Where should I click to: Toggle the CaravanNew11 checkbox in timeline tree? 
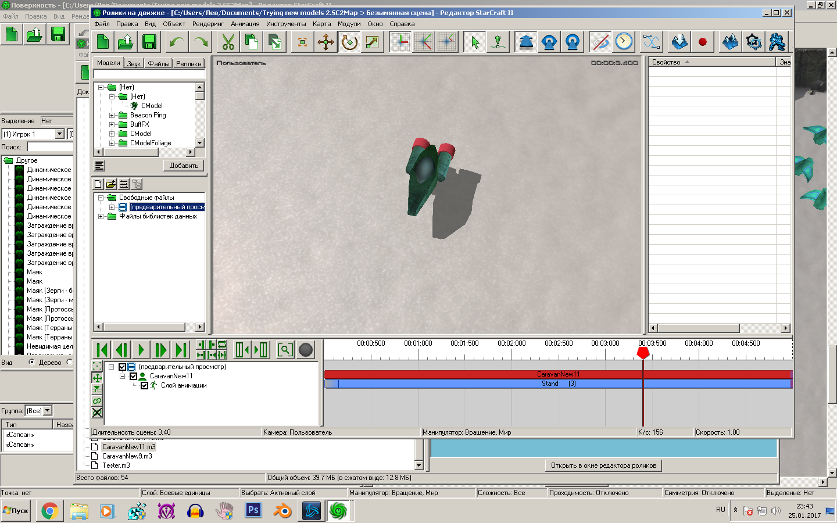click(133, 376)
